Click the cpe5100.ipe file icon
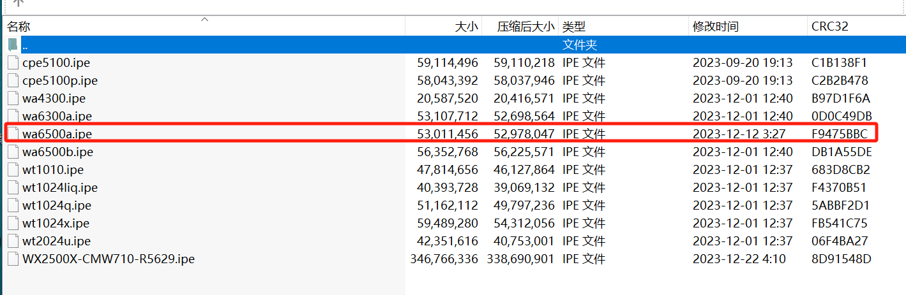 [x=13, y=63]
